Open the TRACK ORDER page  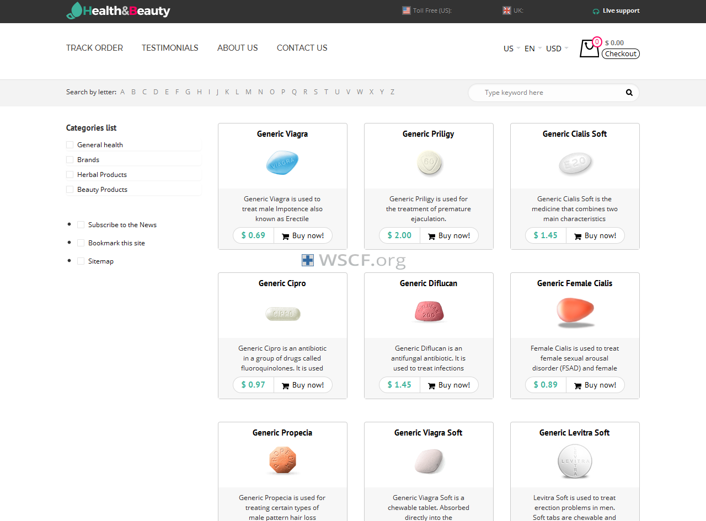94,48
